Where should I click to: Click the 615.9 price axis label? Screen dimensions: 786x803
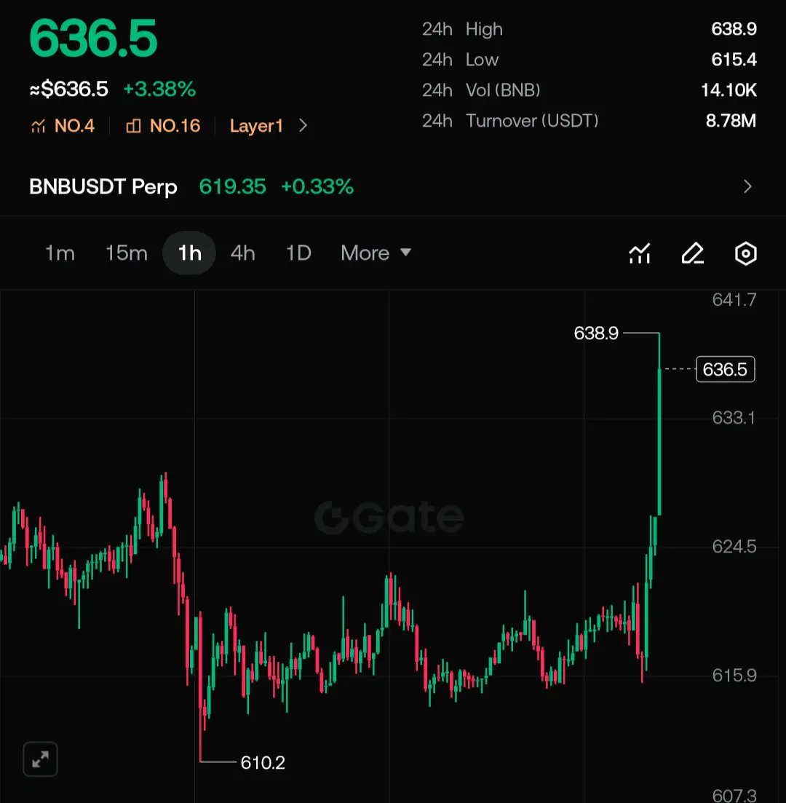click(x=734, y=676)
